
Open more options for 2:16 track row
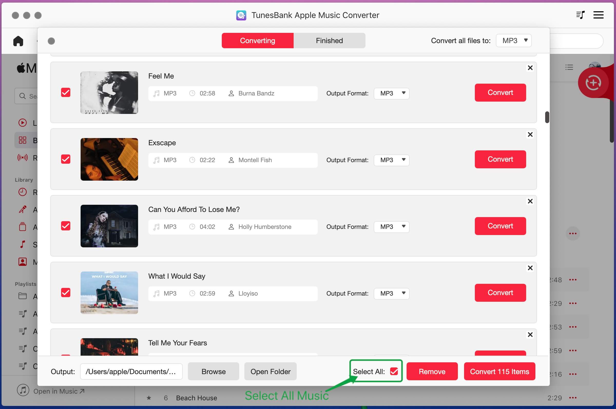click(x=573, y=374)
